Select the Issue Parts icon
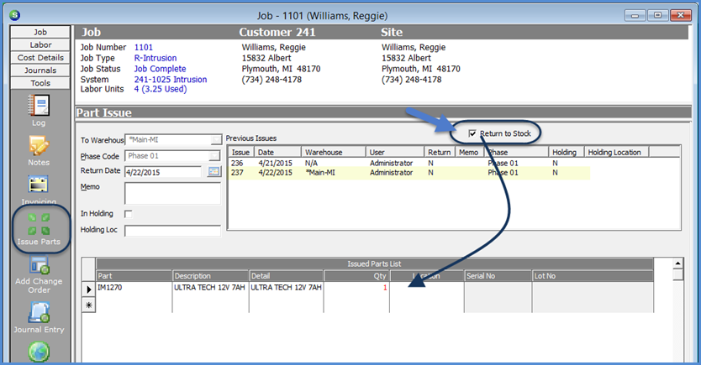 [39, 224]
